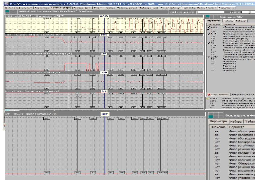Click marker #1 in the 'Флаг Состояние ДК' graph

pos(78,172)
